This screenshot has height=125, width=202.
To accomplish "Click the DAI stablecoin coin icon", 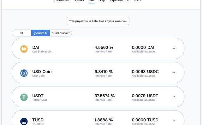I will [24, 49].
